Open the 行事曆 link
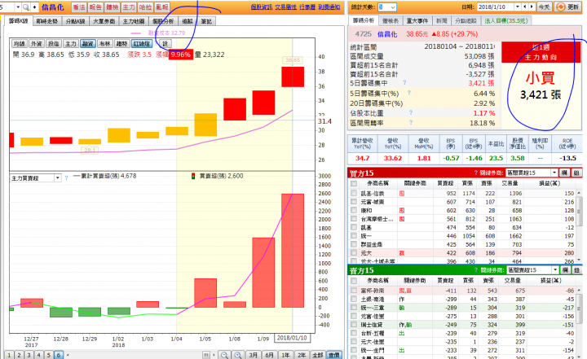This screenshot has width=587, height=359. (x=307, y=7)
